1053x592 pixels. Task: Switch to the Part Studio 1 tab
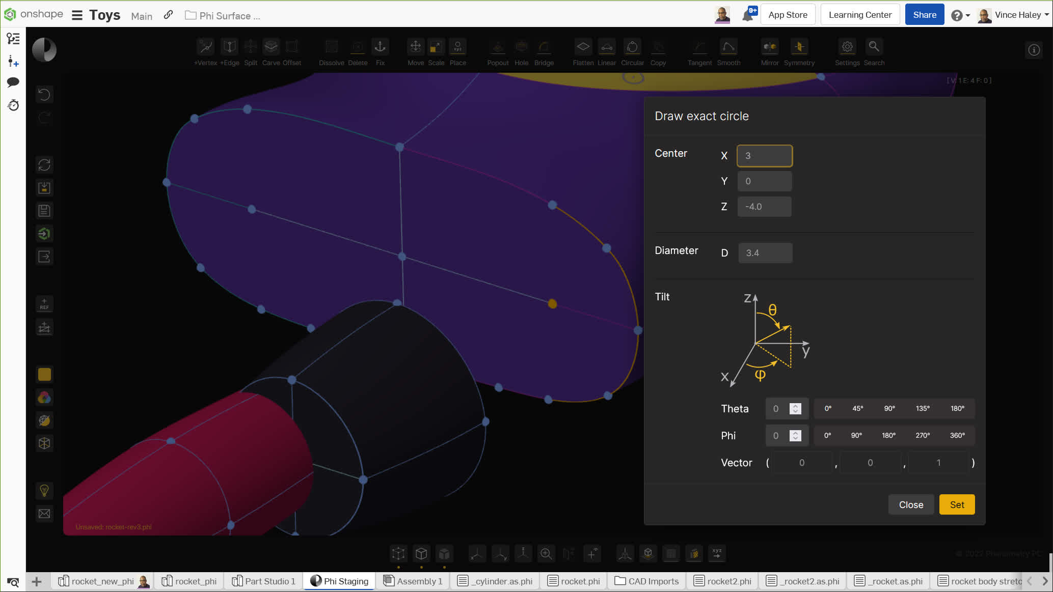(x=264, y=581)
